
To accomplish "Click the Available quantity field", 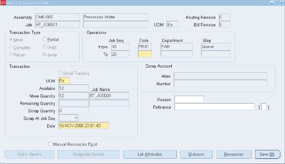I will (74, 88).
